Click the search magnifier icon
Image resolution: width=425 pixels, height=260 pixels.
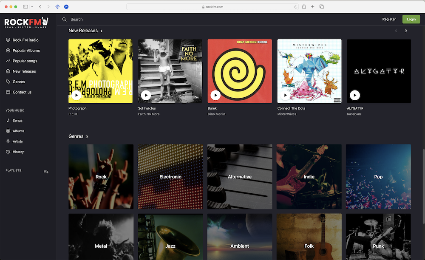pos(64,20)
